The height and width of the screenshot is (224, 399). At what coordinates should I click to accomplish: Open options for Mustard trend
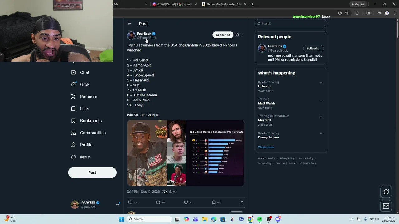[322, 117]
